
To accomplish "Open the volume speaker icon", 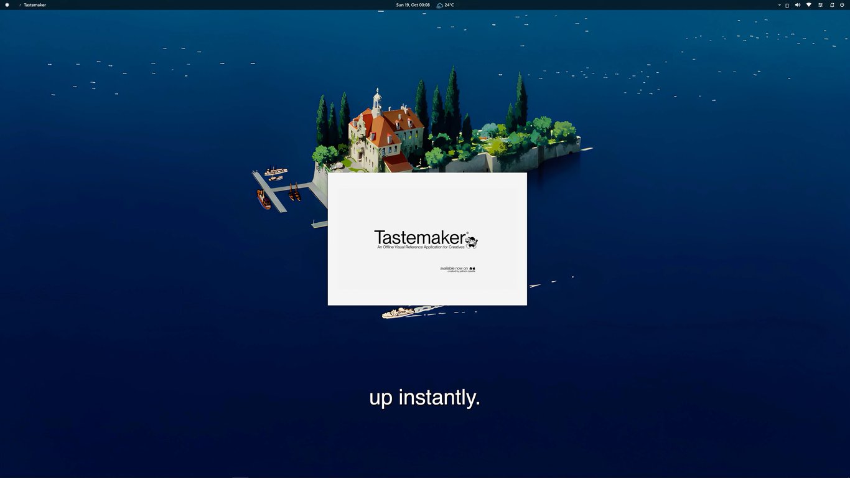I will pos(798,5).
